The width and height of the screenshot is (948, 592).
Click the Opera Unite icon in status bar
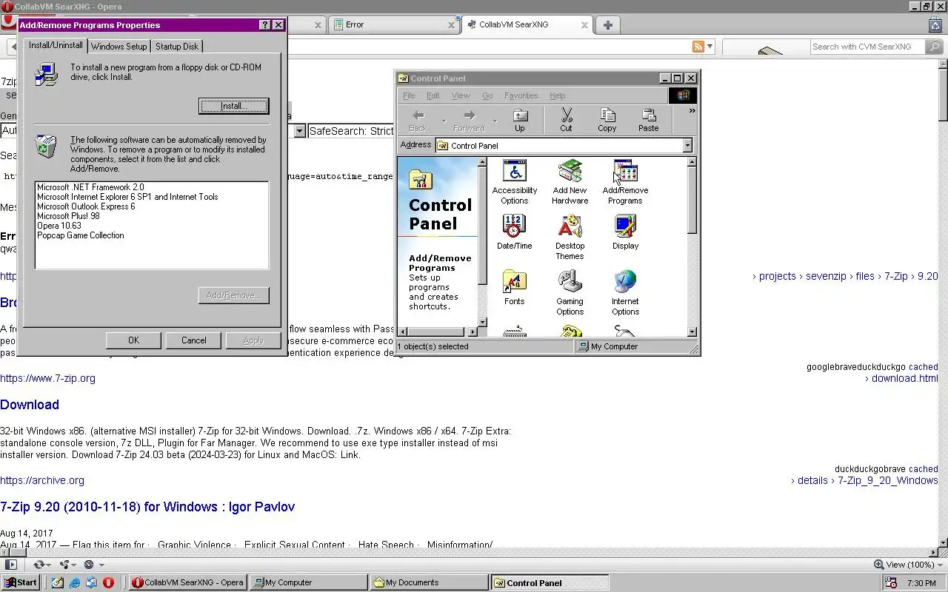click(x=63, y=565)
